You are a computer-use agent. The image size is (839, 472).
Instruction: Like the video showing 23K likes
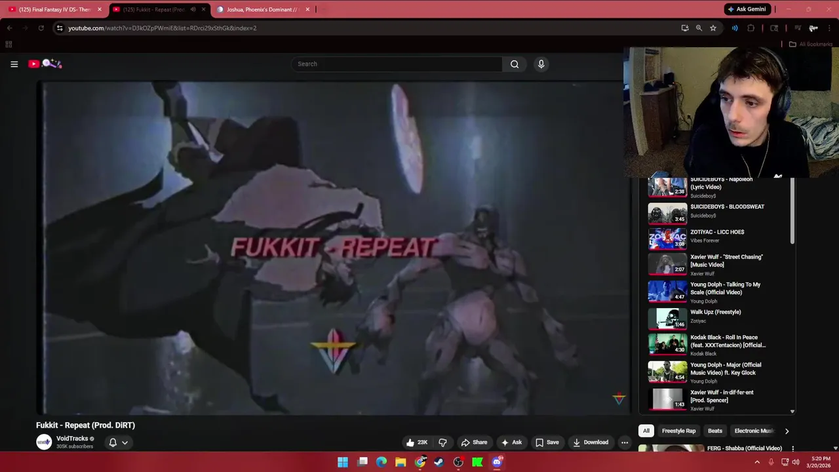pyautogui.click(x=417, y=442)
